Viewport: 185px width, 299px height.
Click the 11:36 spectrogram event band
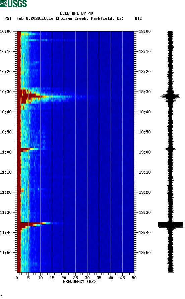tap(38, 225)
